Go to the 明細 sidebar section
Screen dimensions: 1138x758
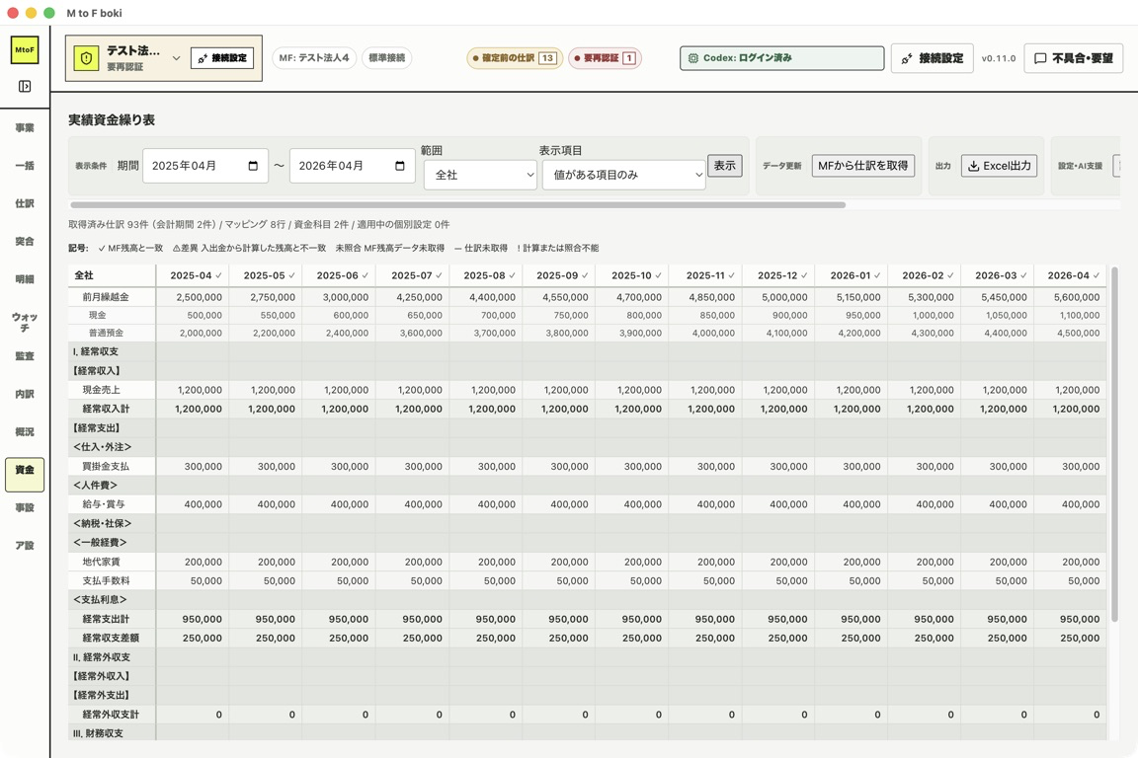pos(25,278)
